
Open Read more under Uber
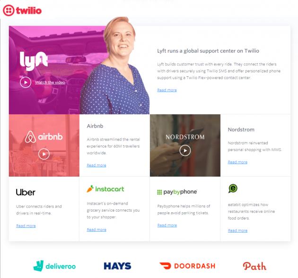(26, 226)
